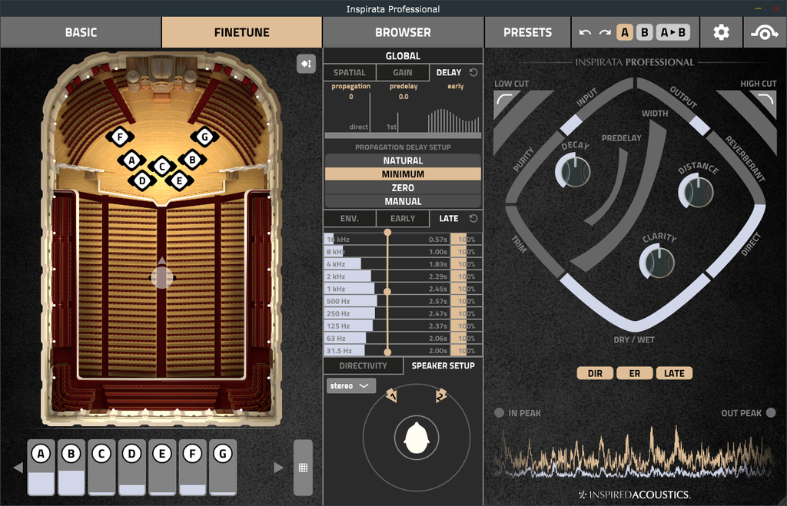The height and width of the screenshot is (506, 787).
Task: Adjust the DECAY knob
Action: click(573, 171)
